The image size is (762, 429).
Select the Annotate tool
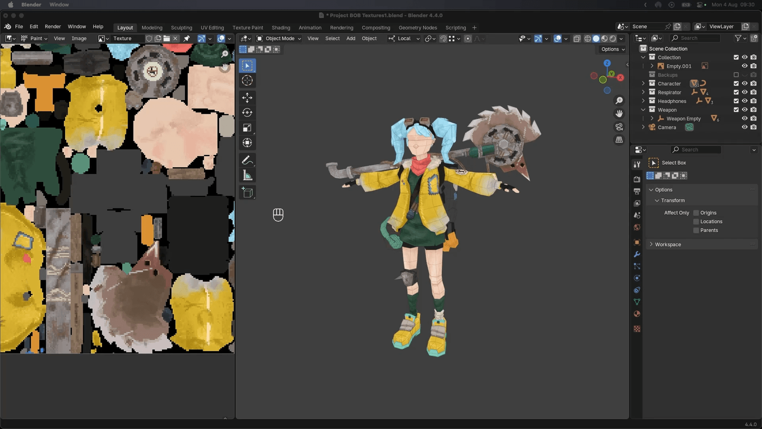(x=247, y=160)
